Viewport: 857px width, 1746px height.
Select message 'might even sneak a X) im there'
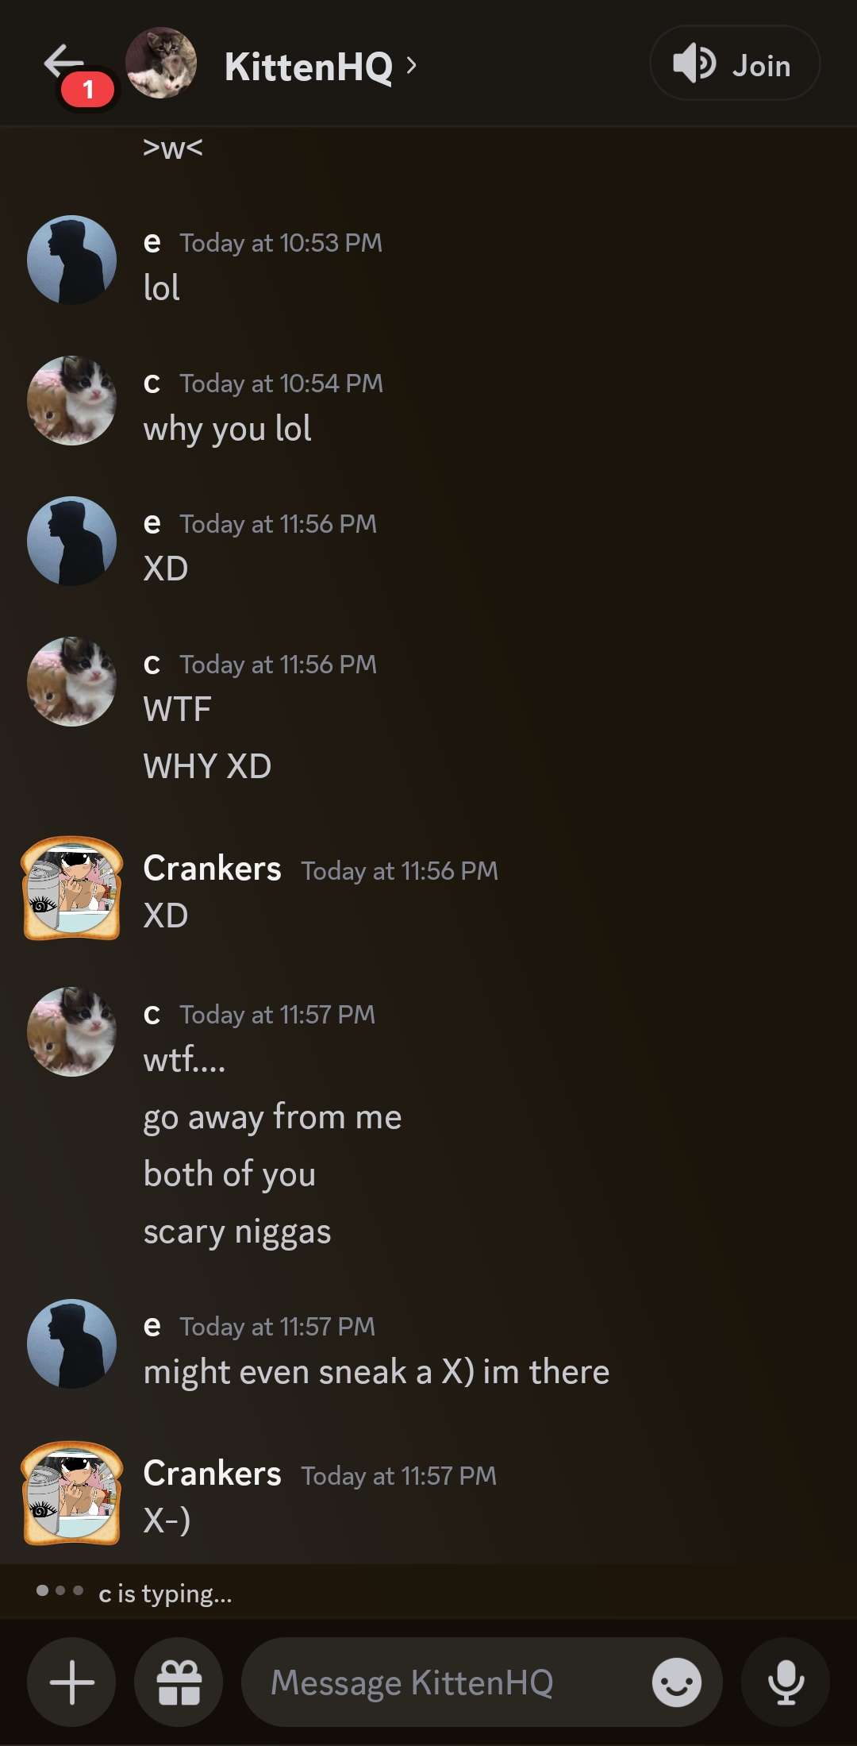[376, 1372]
